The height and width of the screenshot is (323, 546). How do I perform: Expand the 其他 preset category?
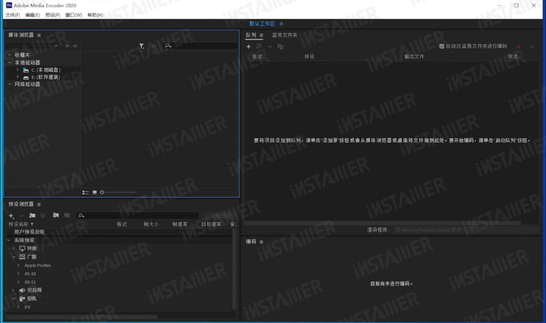point(13,249)
